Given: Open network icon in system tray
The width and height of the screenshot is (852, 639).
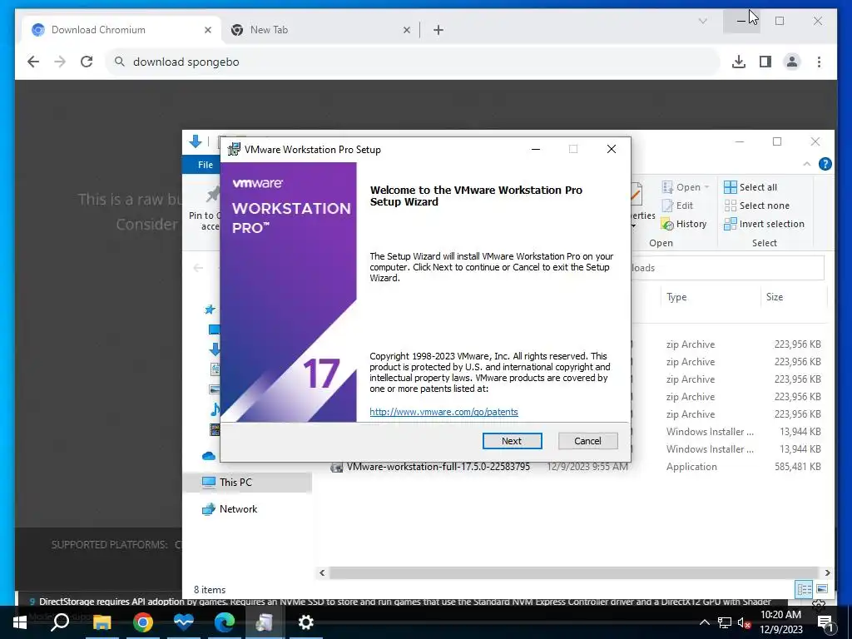Looking at the screenshot, I should tap(725, 622).
